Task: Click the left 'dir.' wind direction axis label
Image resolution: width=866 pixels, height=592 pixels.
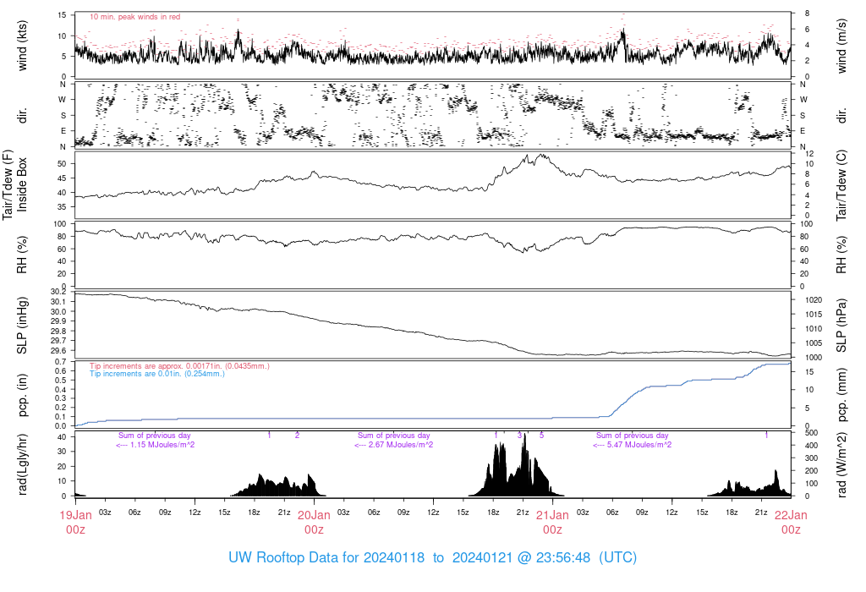Action: point(22,116)
